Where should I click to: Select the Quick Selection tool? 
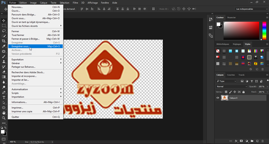(x=4, y=36)
